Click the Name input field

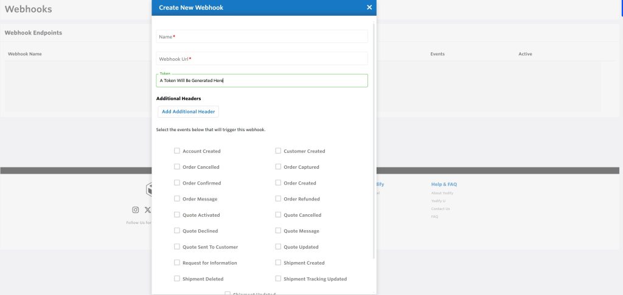(x=262, y=37)
